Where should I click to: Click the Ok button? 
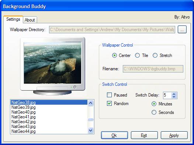pyautogui.click(x=114, y=135)
